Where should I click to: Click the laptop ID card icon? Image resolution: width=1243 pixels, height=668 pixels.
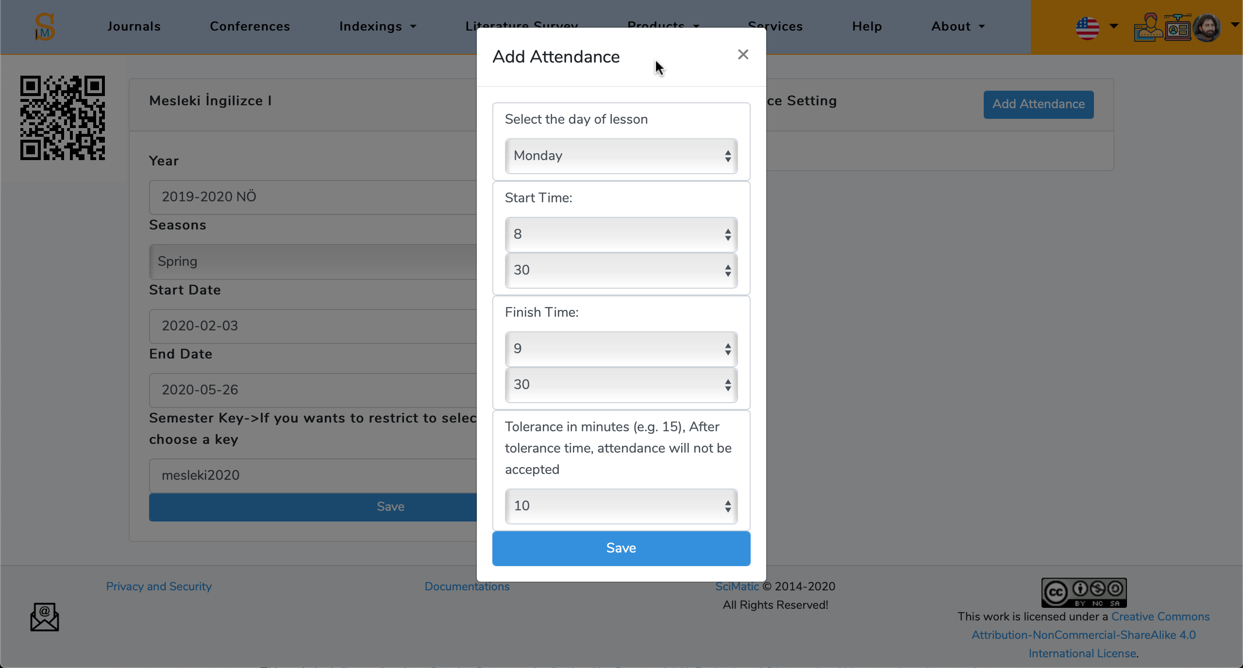click(x=1177, y=28)
